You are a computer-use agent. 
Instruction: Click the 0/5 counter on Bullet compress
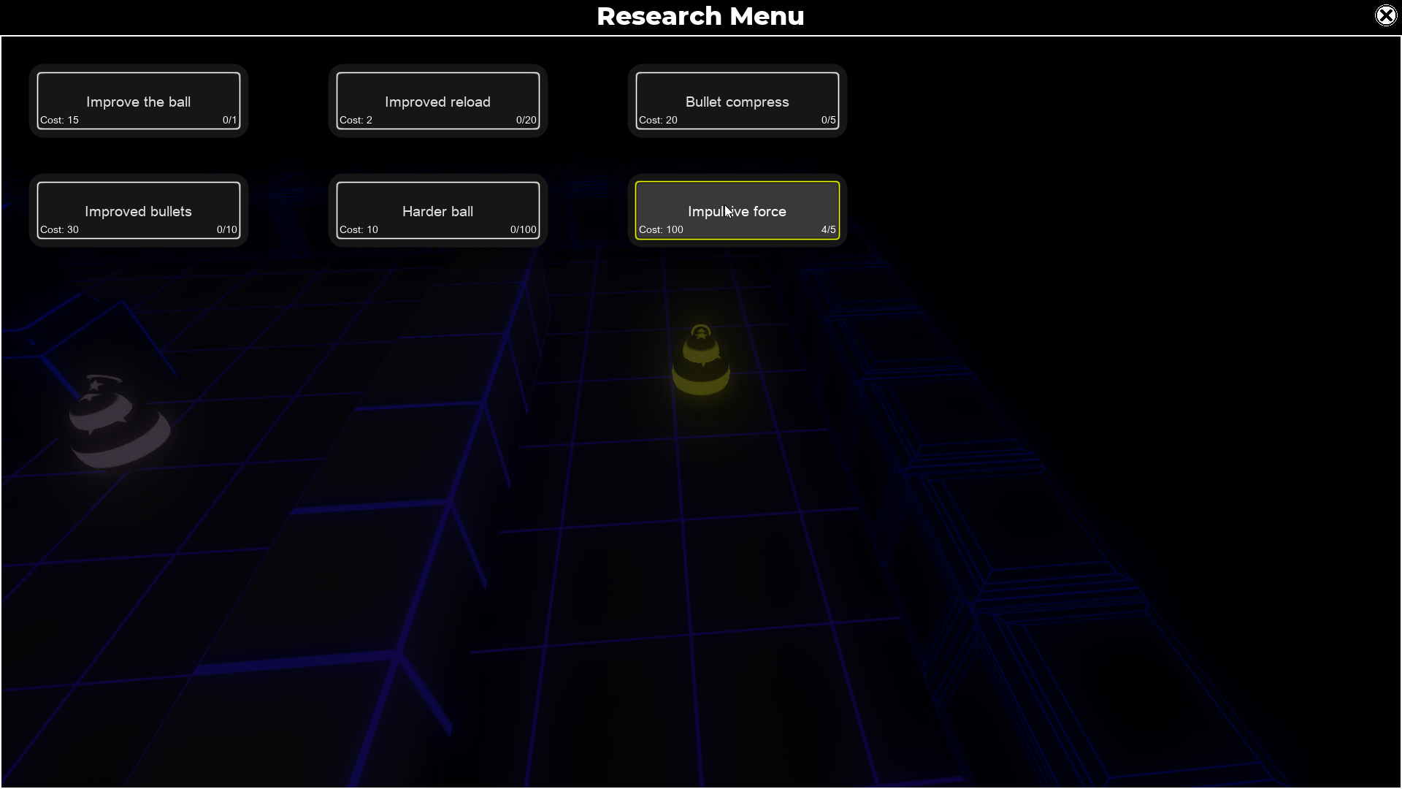828,120
